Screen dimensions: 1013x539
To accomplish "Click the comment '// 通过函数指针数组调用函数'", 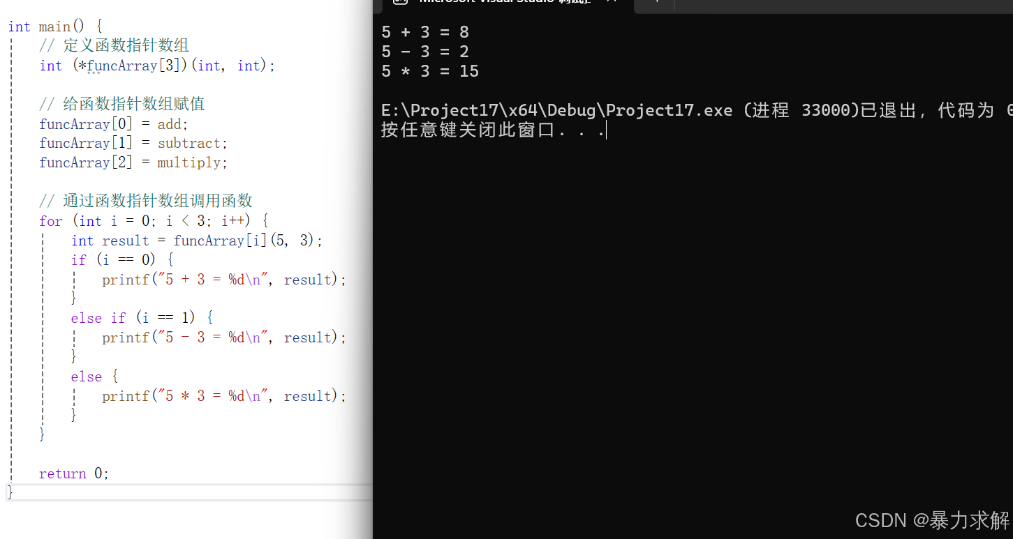I will pyautogui.click(x=145, y=202).
